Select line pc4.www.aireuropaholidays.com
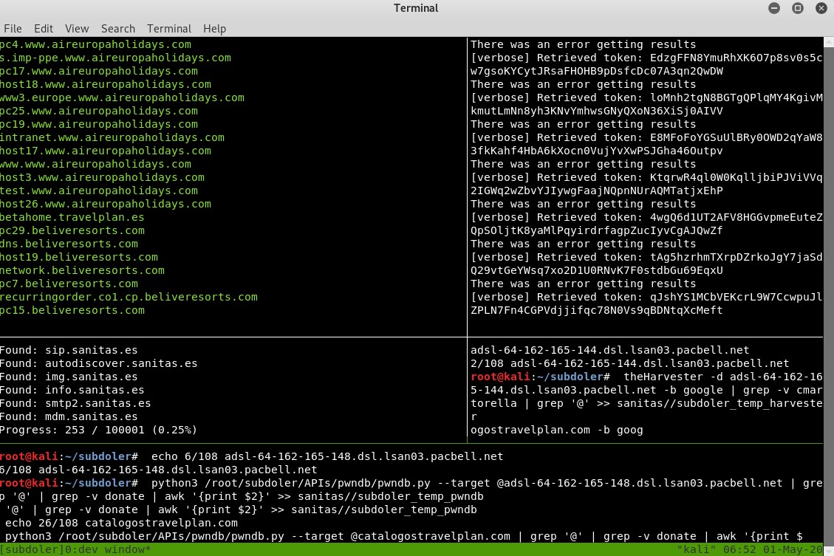This screenshot has width=834, height=556. click(x=95, y=44)
